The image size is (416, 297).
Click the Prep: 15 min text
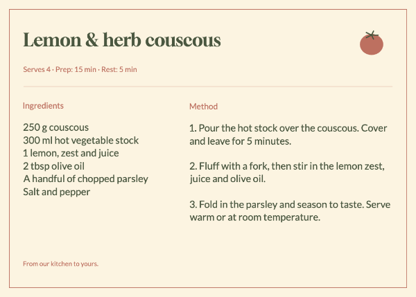click(x=76, y=69)
